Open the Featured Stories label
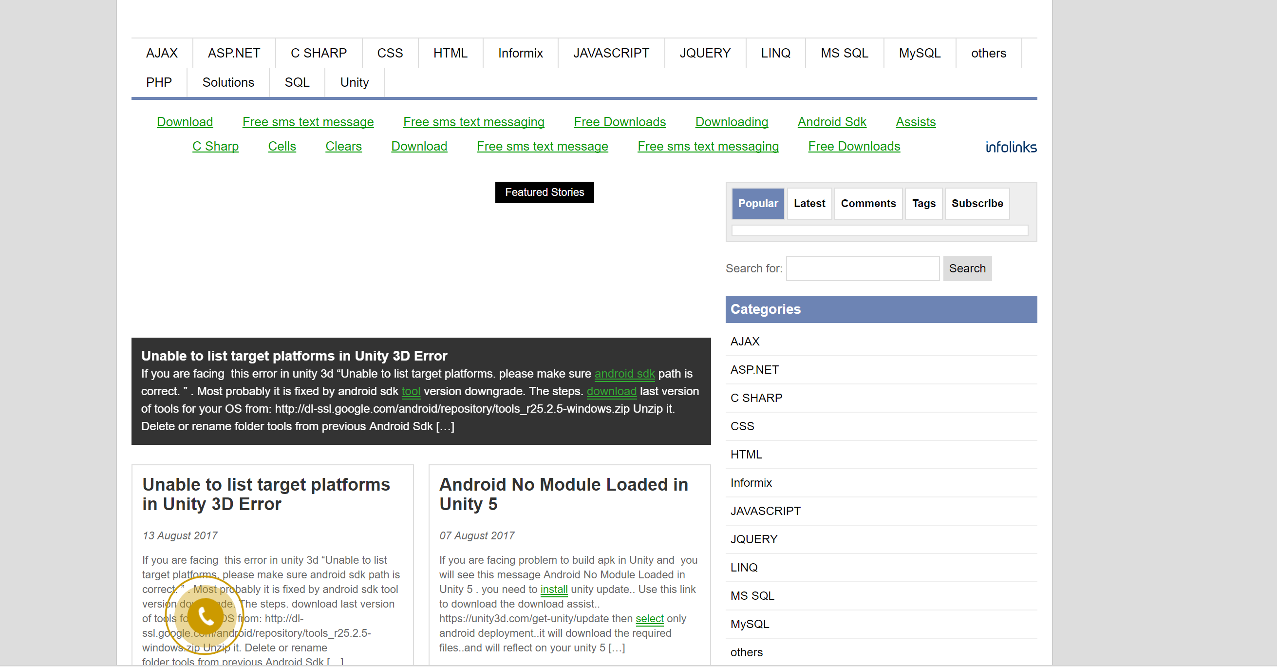The width and height of the screenshot is (1277, 667). pos(544,192)
